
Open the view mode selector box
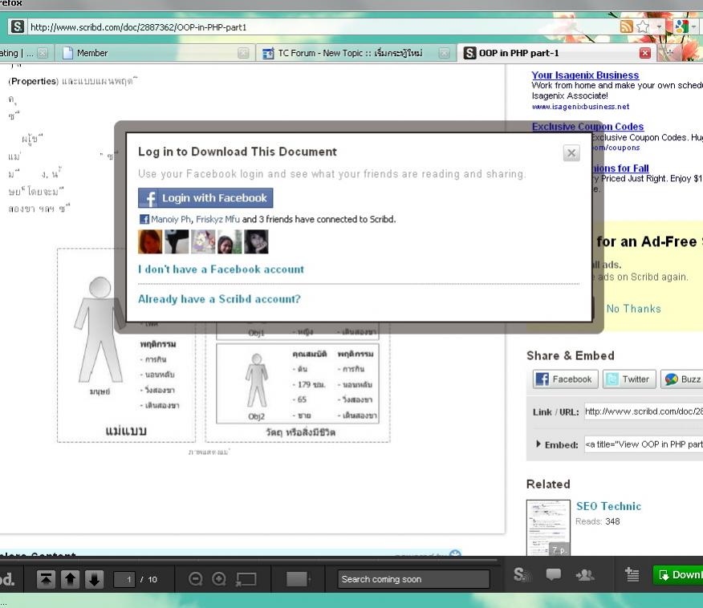pyautogui.click(x=299, y=579)
